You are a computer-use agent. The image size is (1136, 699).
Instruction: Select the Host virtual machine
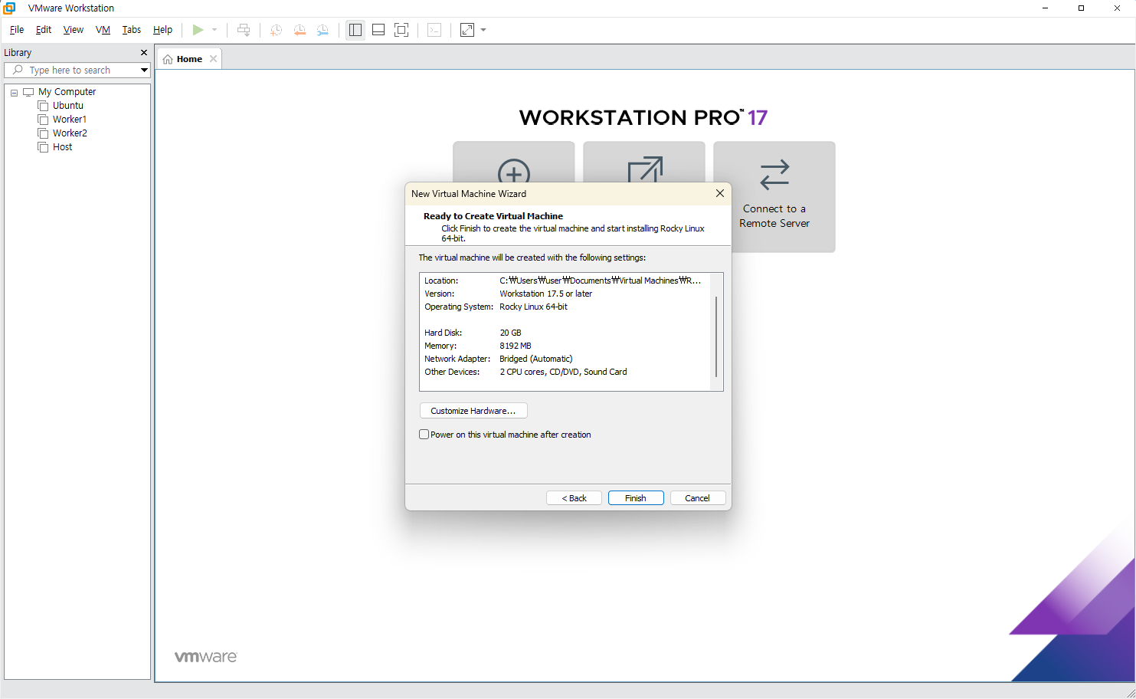62,147
